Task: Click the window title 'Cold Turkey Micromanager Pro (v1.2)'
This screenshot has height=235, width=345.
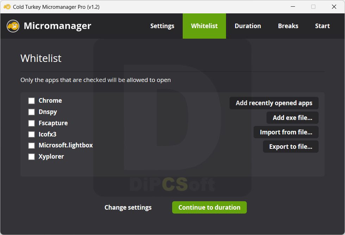Action: (56, 7)
